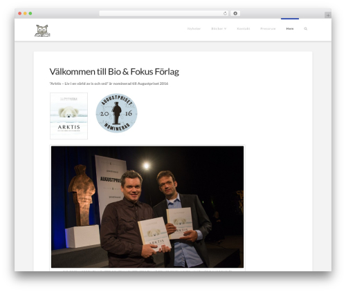Click the owl logo in the header
The width and height of the screenshot is (346, 292).
click(x=42, y=30)
